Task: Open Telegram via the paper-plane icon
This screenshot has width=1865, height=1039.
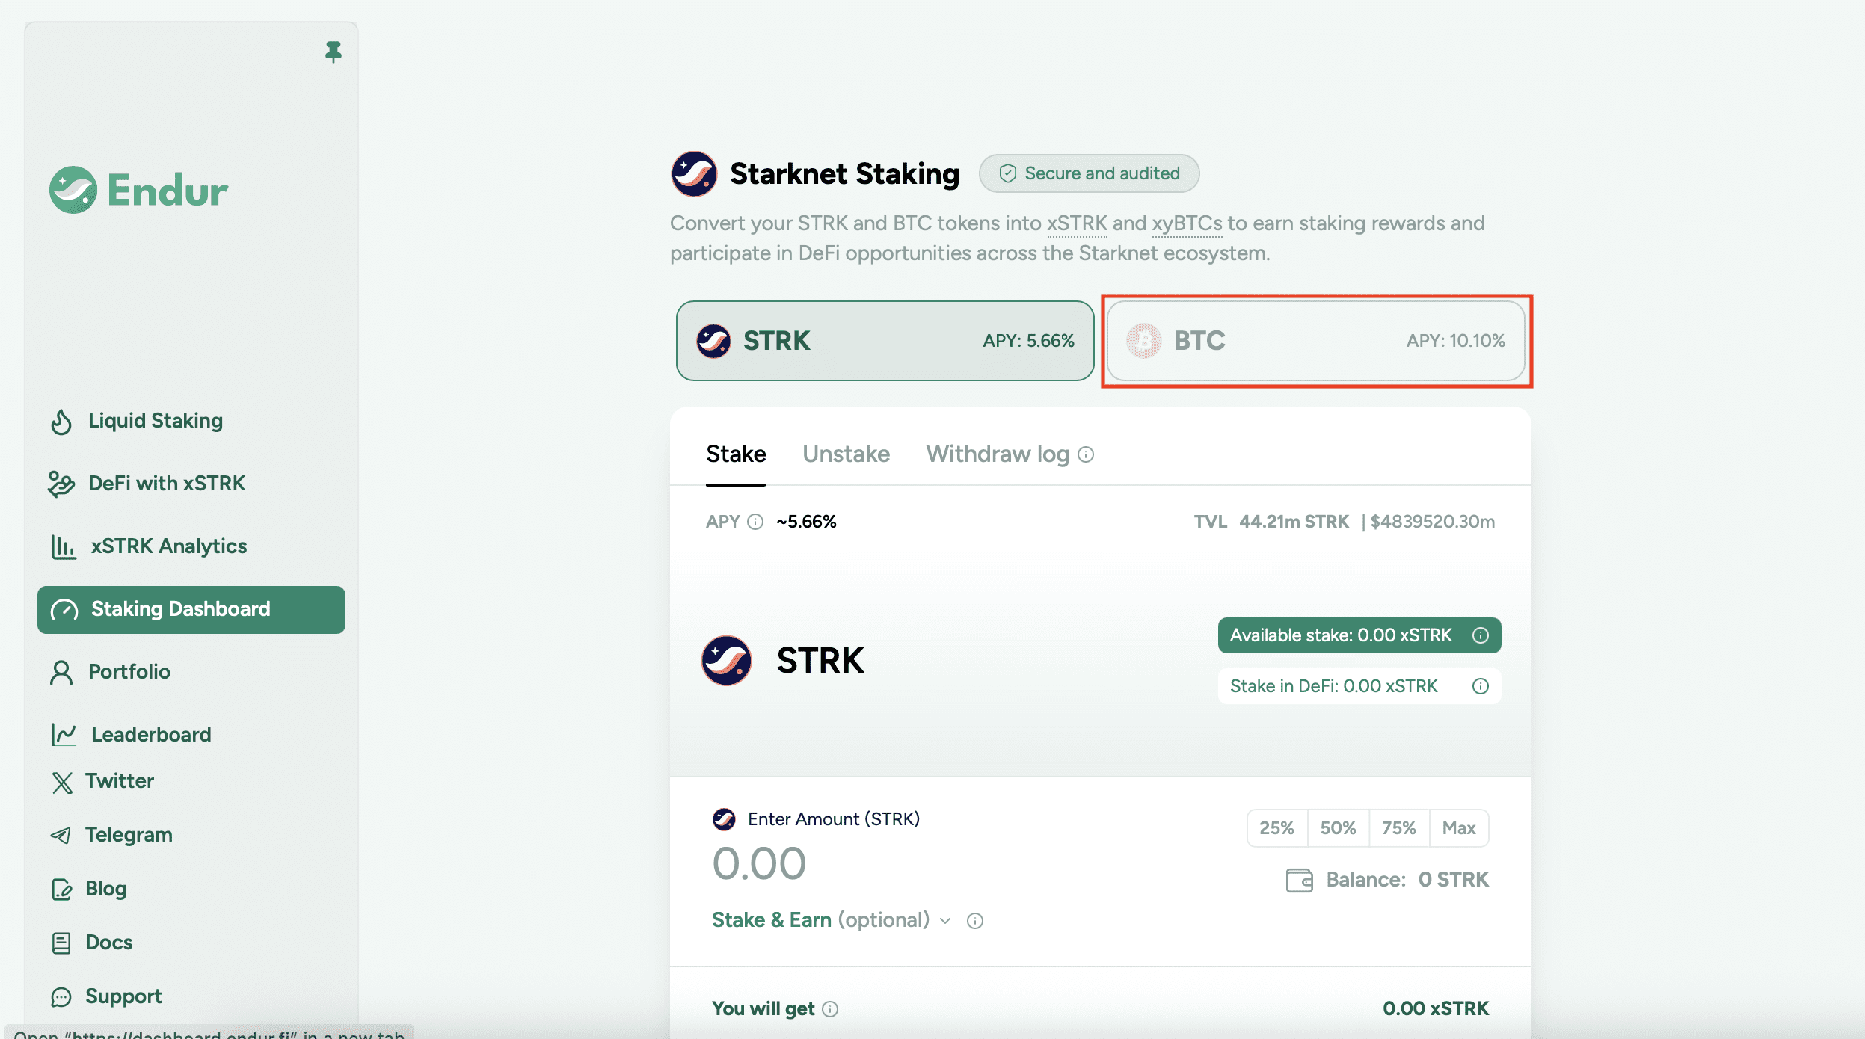Action: pyautogui.click(x=63, y=834)
